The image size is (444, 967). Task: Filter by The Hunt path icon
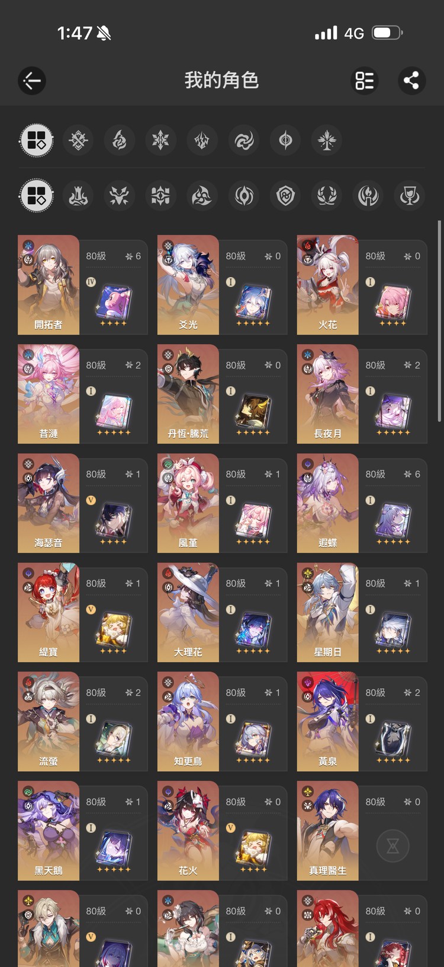(120, 196)
